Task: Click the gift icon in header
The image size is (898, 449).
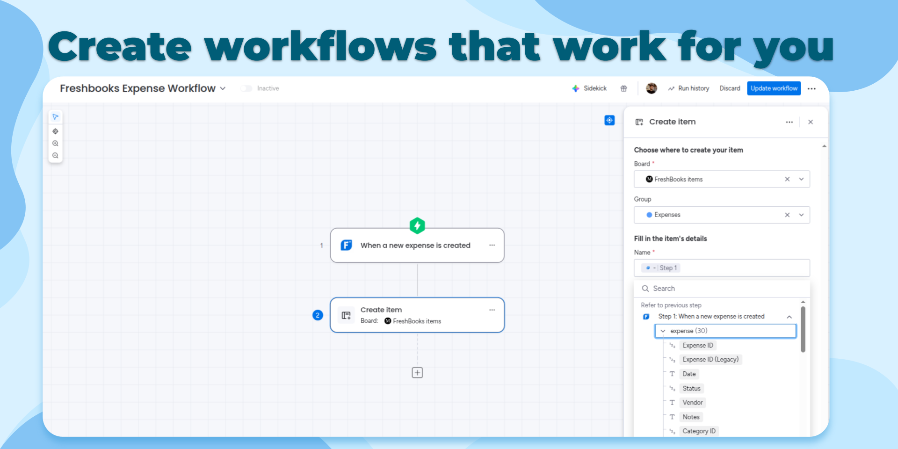Action: coord(623,88)
